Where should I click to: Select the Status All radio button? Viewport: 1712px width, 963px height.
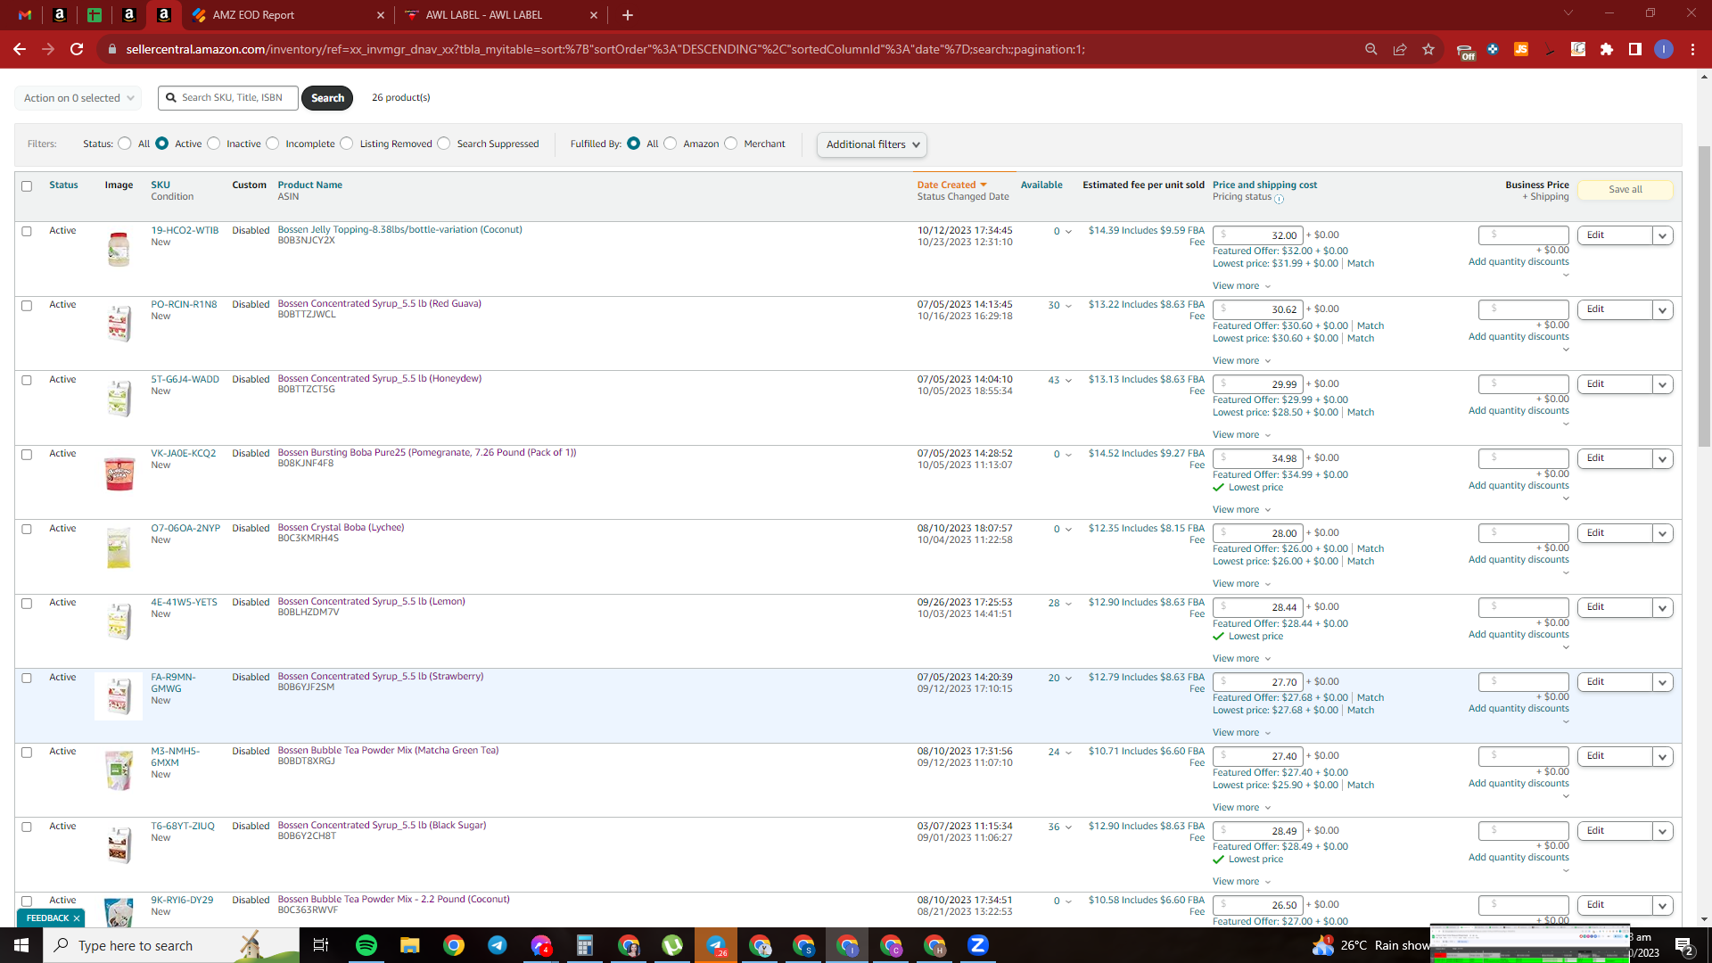pyautogui.click(x=125, y=144)
